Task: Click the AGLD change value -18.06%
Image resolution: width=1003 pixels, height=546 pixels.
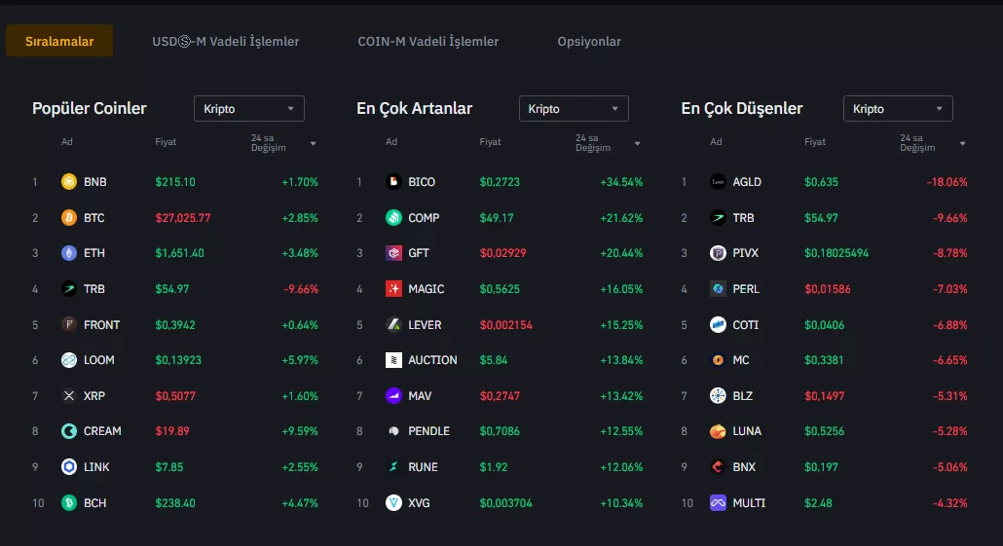Action: point(947,182)
